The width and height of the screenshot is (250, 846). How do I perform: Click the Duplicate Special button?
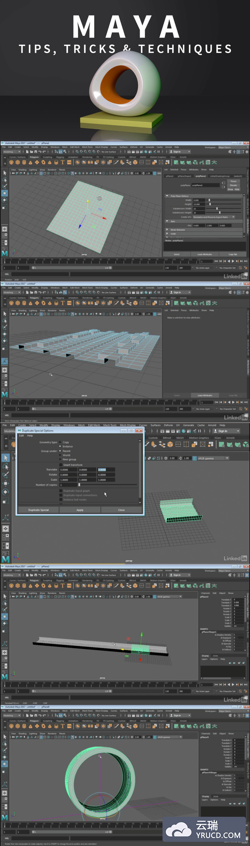(x=38, y=510)
